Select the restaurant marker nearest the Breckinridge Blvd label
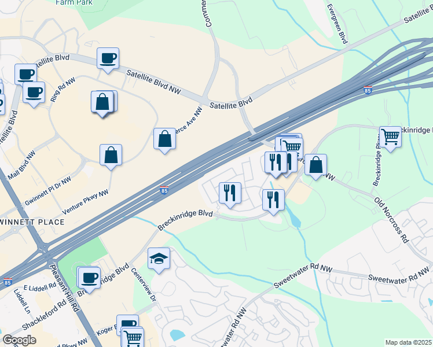 pos(230,195)
